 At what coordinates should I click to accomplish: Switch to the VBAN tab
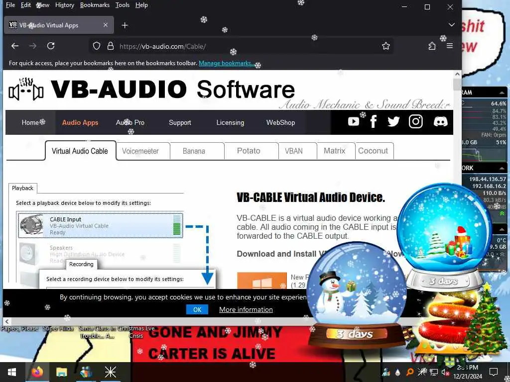(x=294, y=151)
